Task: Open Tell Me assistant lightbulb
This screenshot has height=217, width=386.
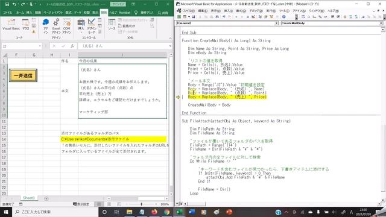Action: pyautogui.click(x=136, y=12)
